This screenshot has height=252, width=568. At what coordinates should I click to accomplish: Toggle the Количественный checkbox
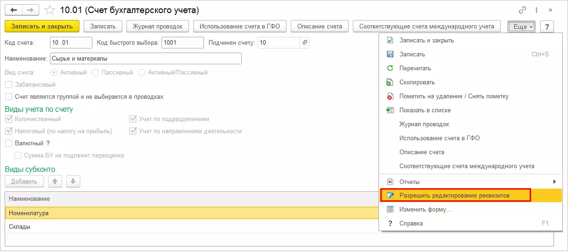pyautogui.click(x=8, y=119)
